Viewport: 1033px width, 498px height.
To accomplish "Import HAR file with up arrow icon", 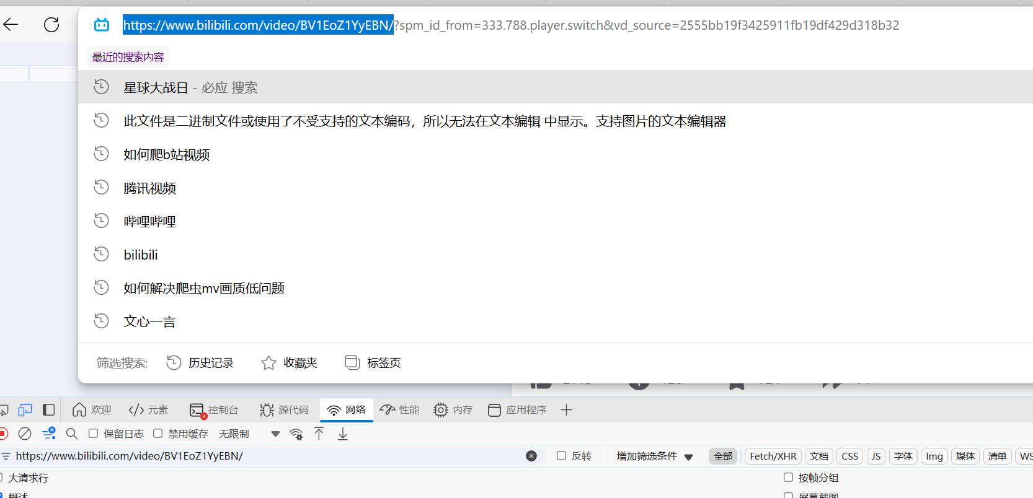I will click(319, 434).
